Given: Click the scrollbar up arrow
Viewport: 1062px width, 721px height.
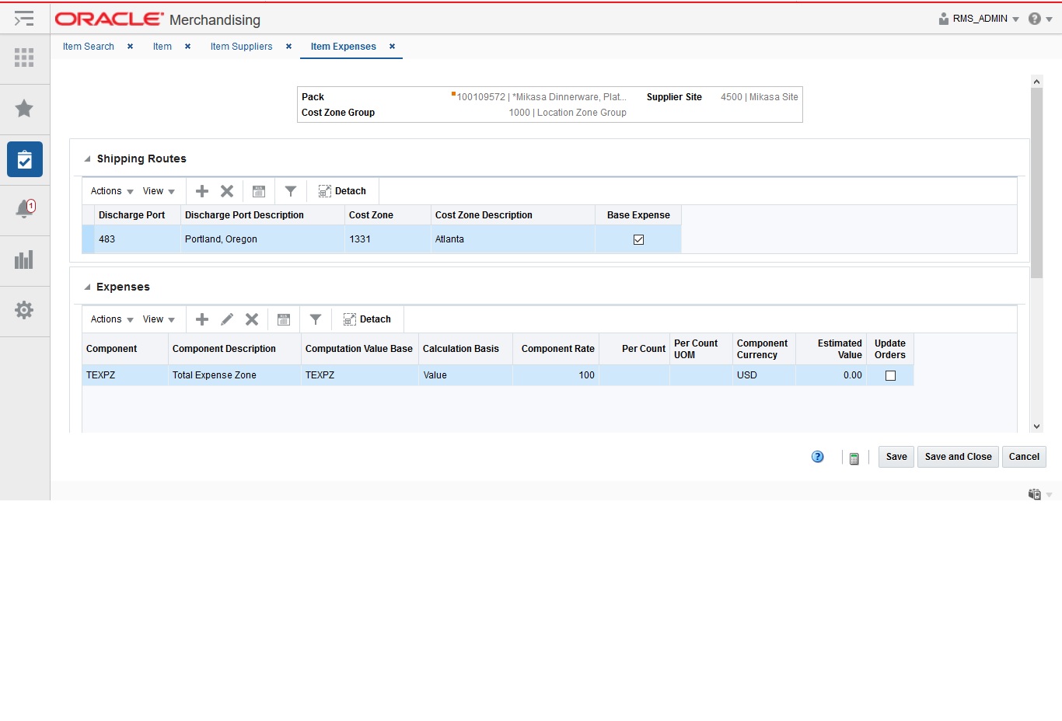Looking at the screenshot, I should tap(1036, 81).
